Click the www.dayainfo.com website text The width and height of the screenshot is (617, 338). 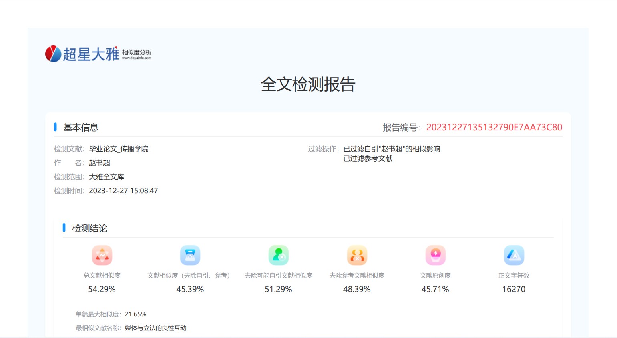click(x=137, y=58)
